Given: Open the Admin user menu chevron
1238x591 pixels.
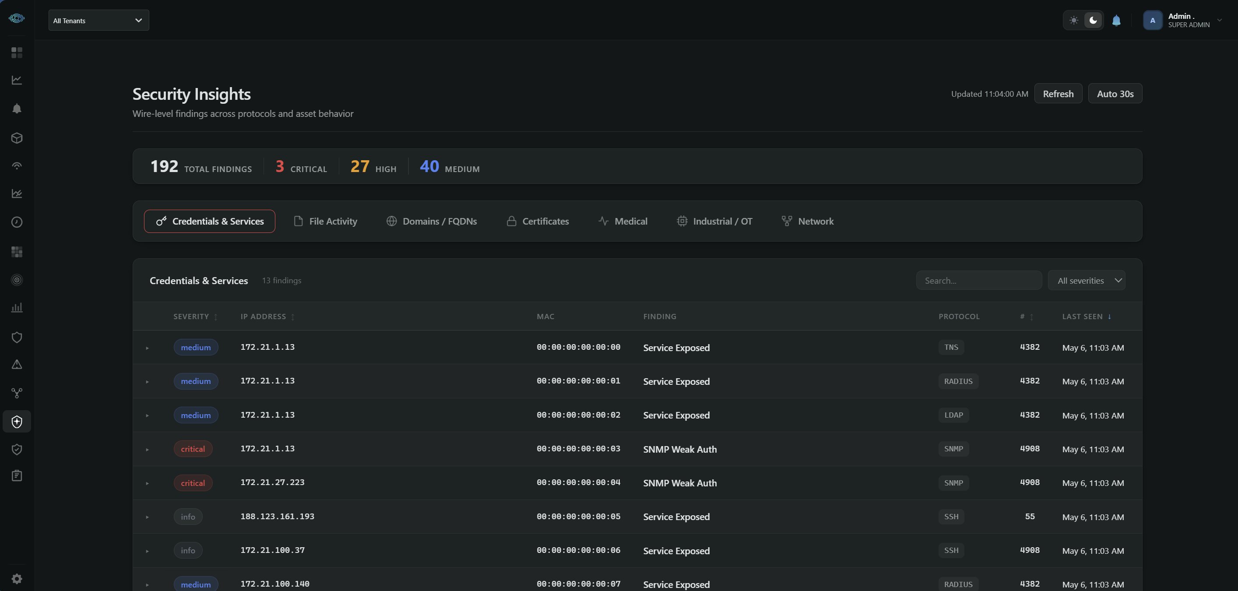Looking at the screenshot, I should [x=1219, y=20].
